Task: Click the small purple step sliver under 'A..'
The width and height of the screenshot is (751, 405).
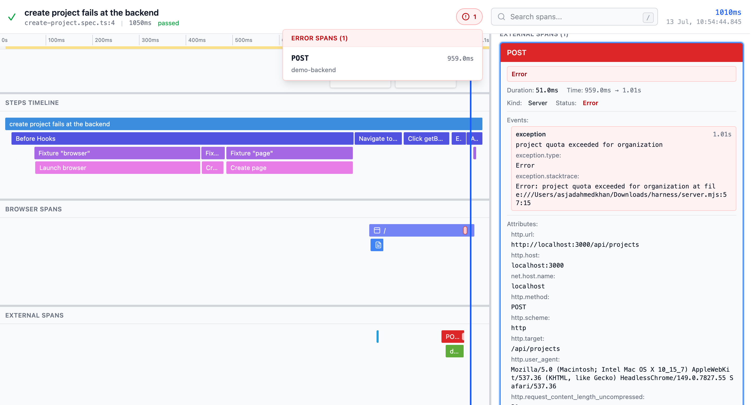Action: coord(474,153)
